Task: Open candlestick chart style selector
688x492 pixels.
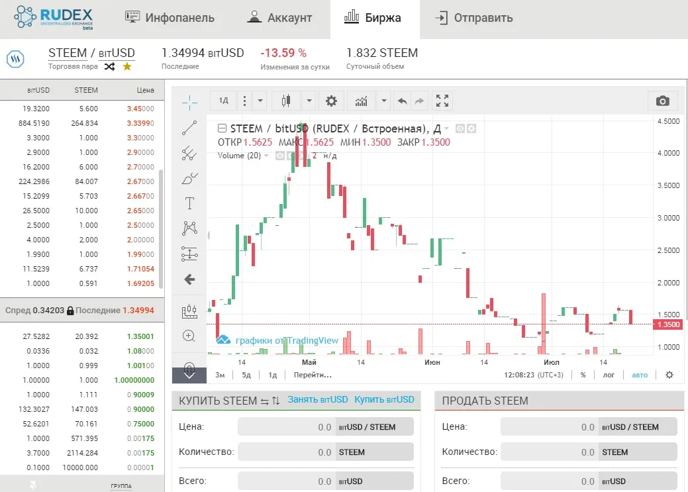Action: (286, 101)
